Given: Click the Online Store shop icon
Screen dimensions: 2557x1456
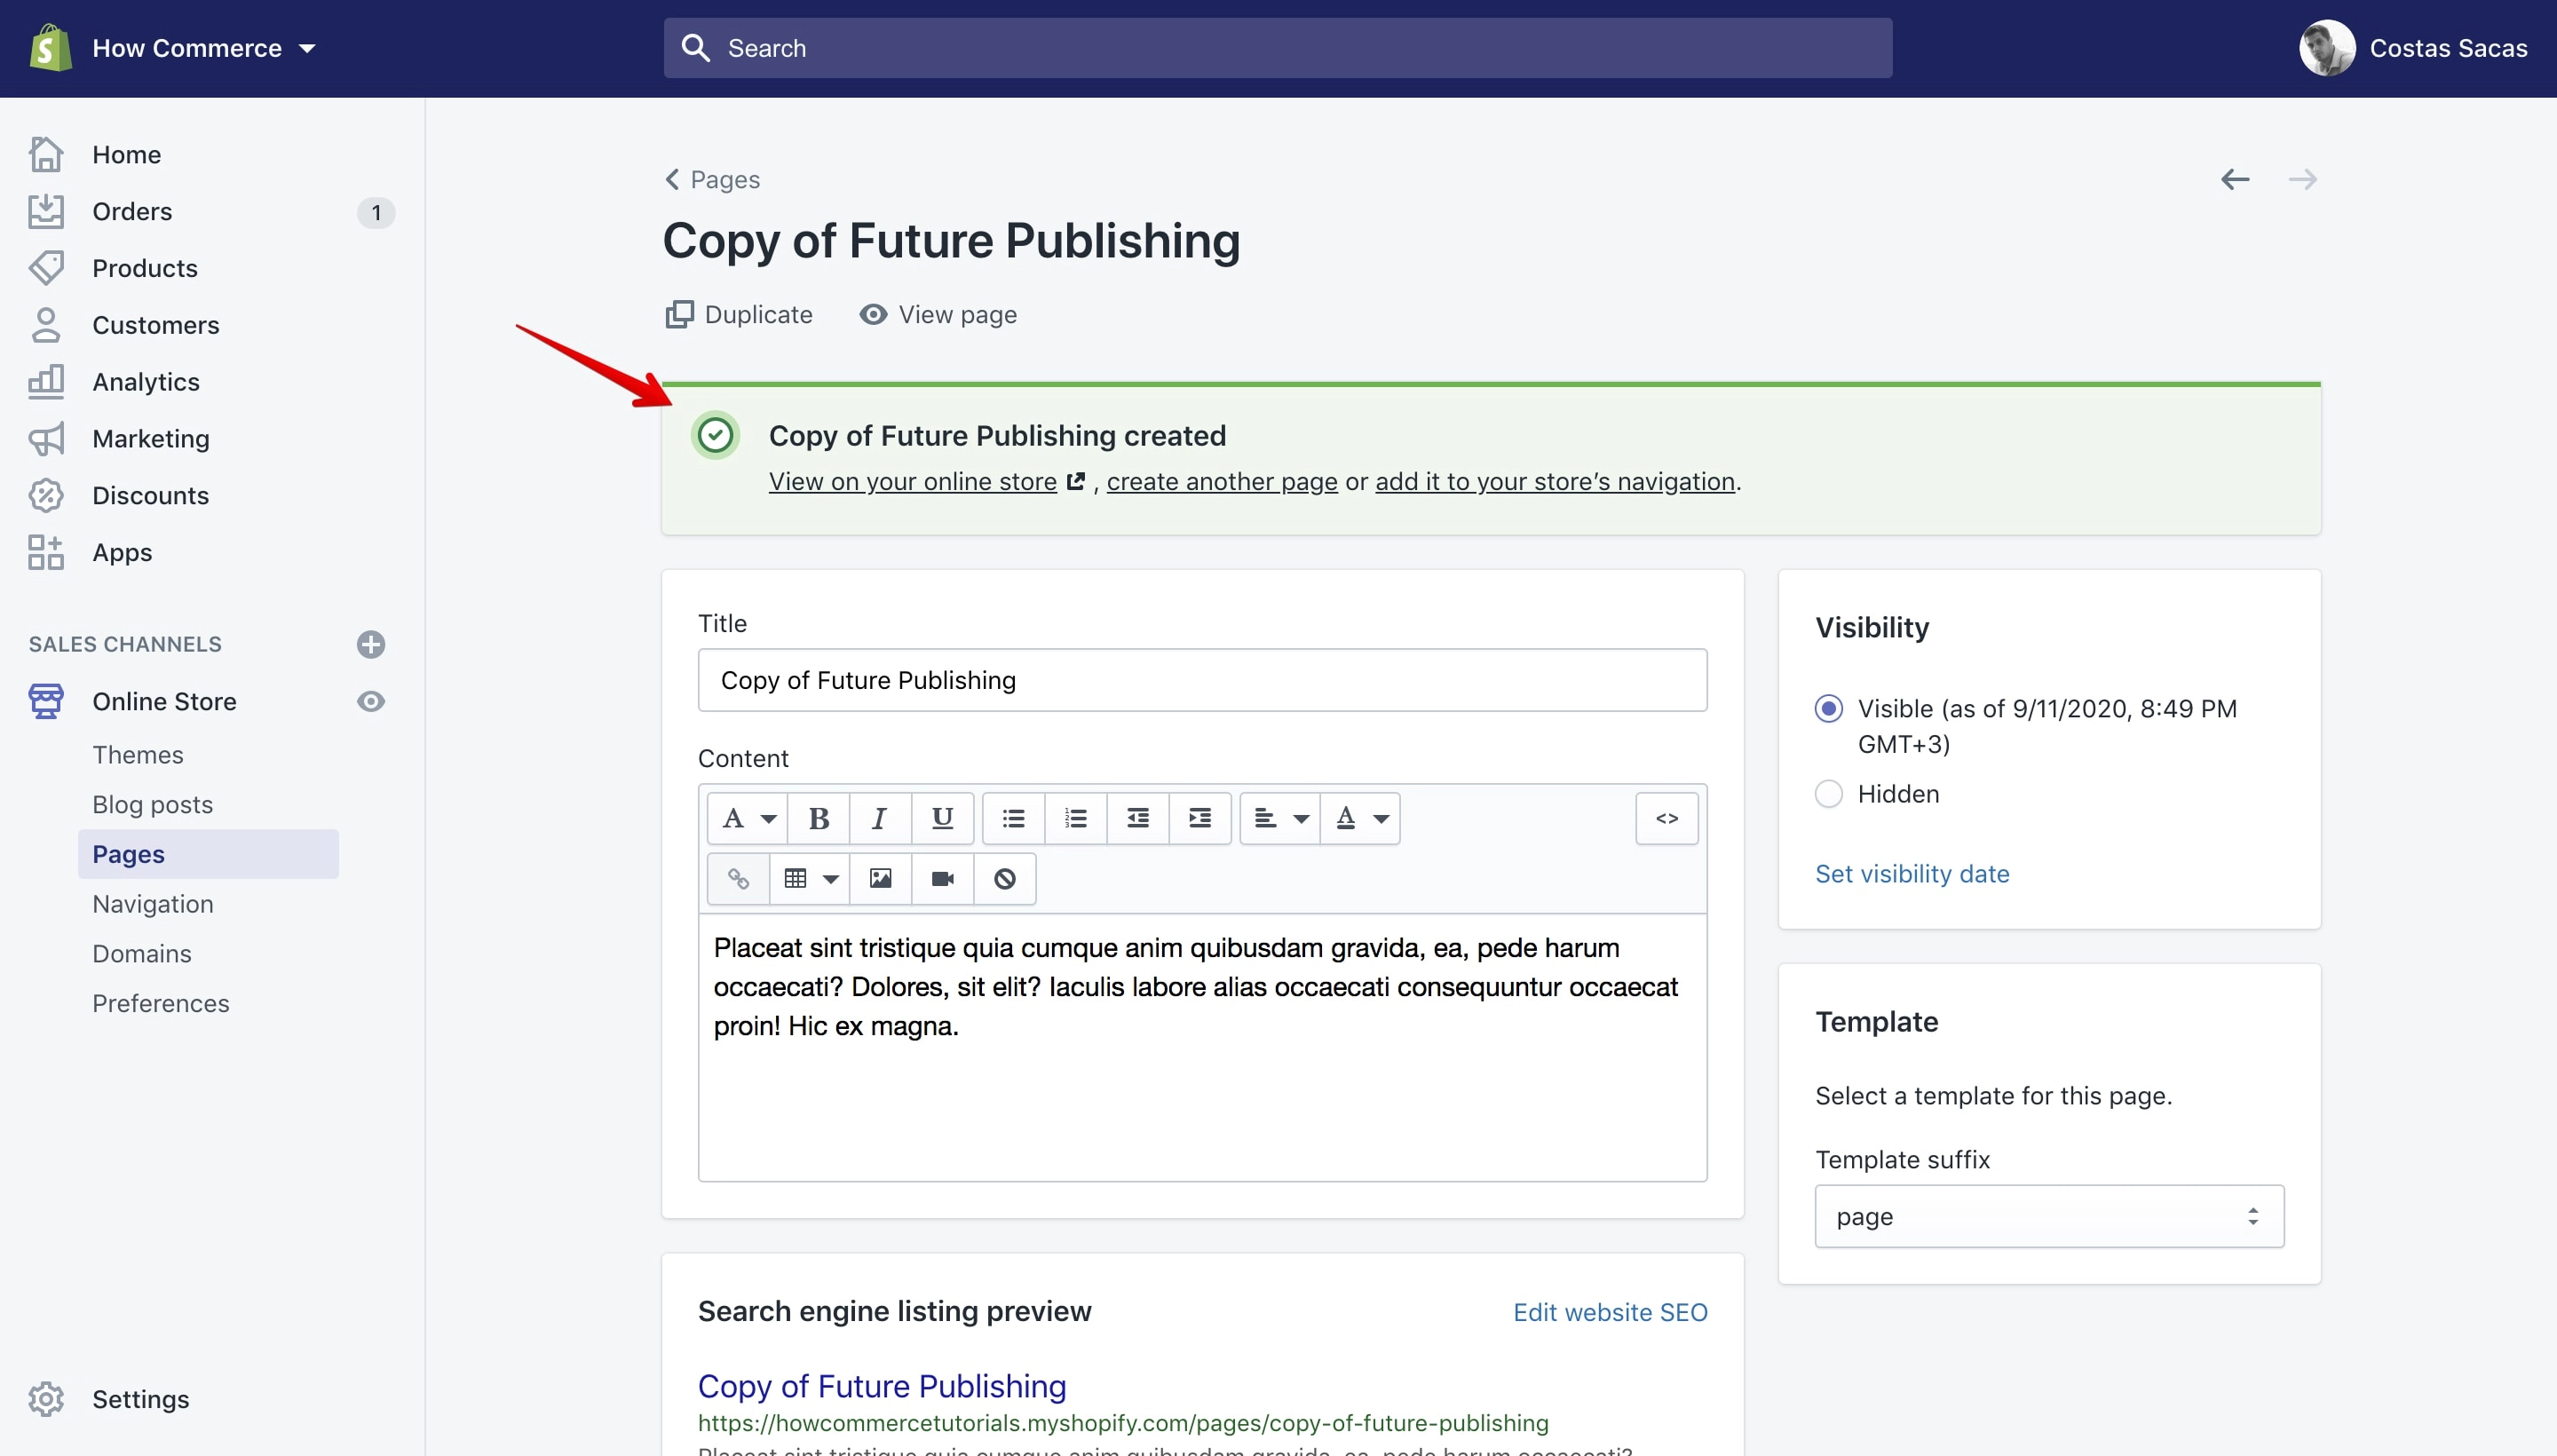Looking at the screenshot, I should (46, 702).
